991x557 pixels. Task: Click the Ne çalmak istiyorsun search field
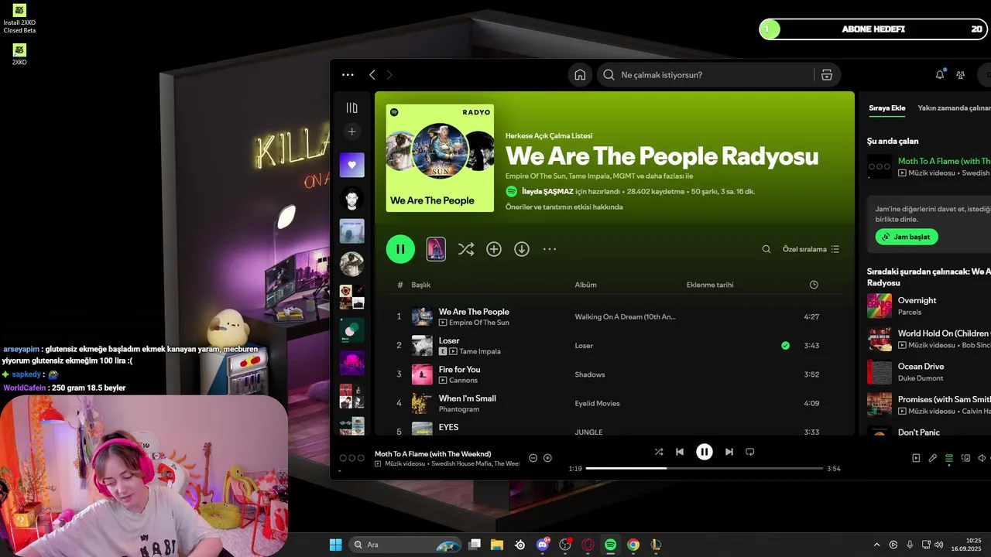(x=705, y=75)
